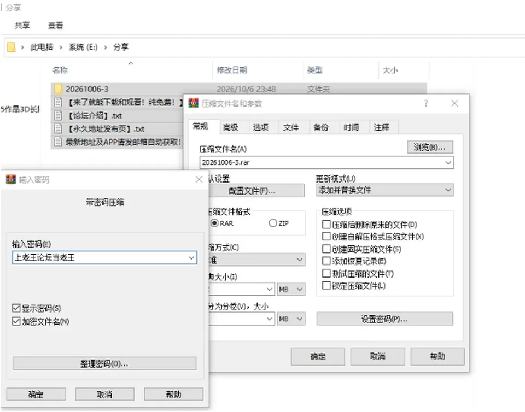Click the folder icon in the Explorer address bar
The height and width of the screenshot is (412, 525).
pos(11,47)
